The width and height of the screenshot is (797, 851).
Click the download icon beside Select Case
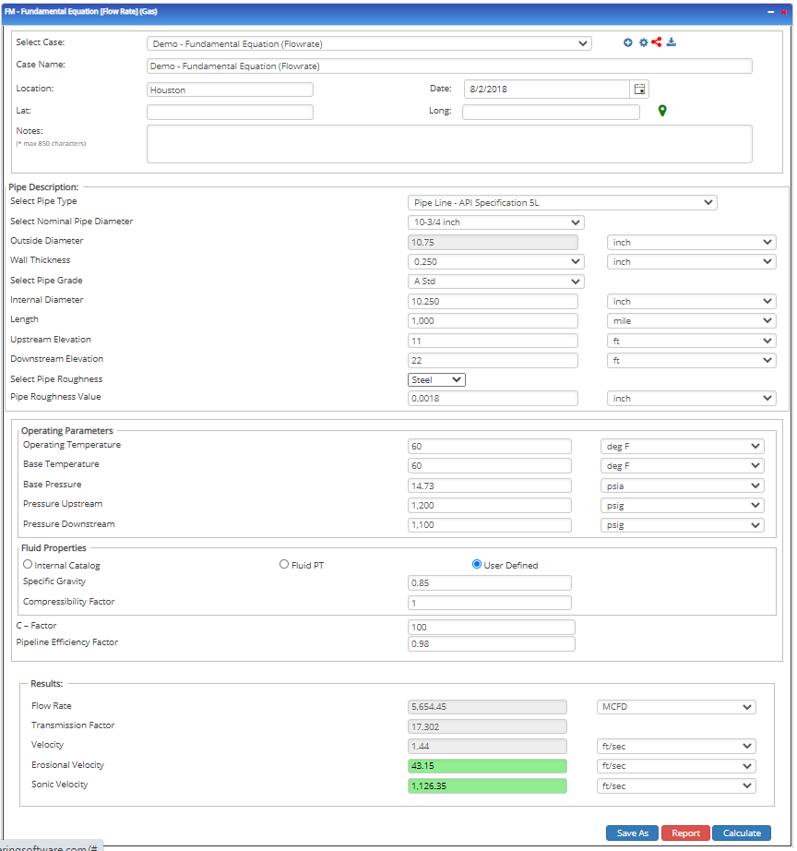point(672,42)
